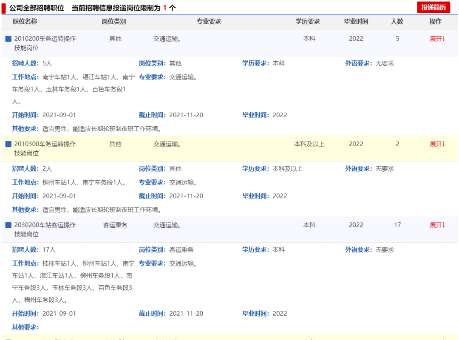
Task: Select the 专业要求 column header
Action: 209,21
